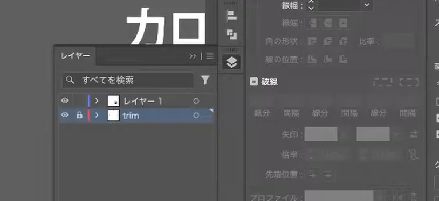Click the first 間隔 gap field
Viewport: 439px width, 201px height.
291,100
